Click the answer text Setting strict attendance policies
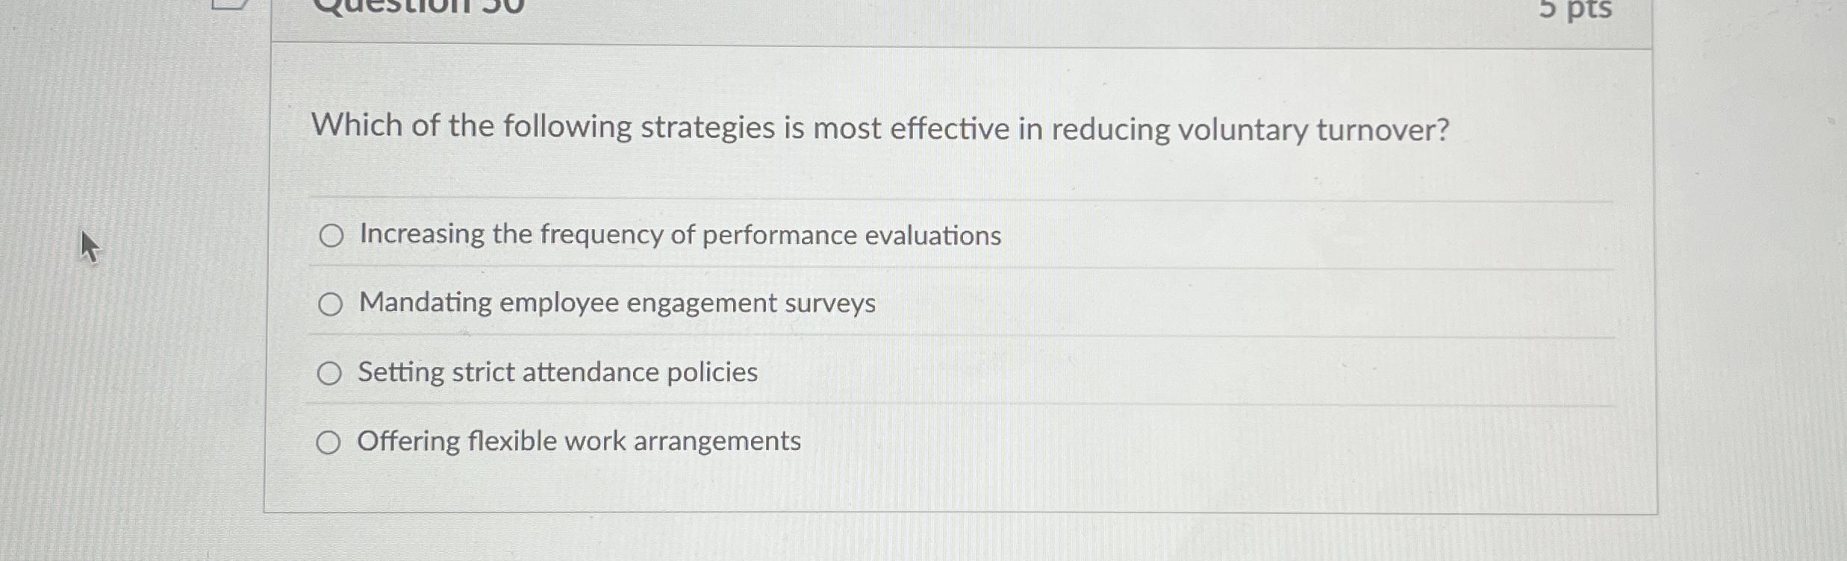The image size is (1847, 561). [558, 372]
